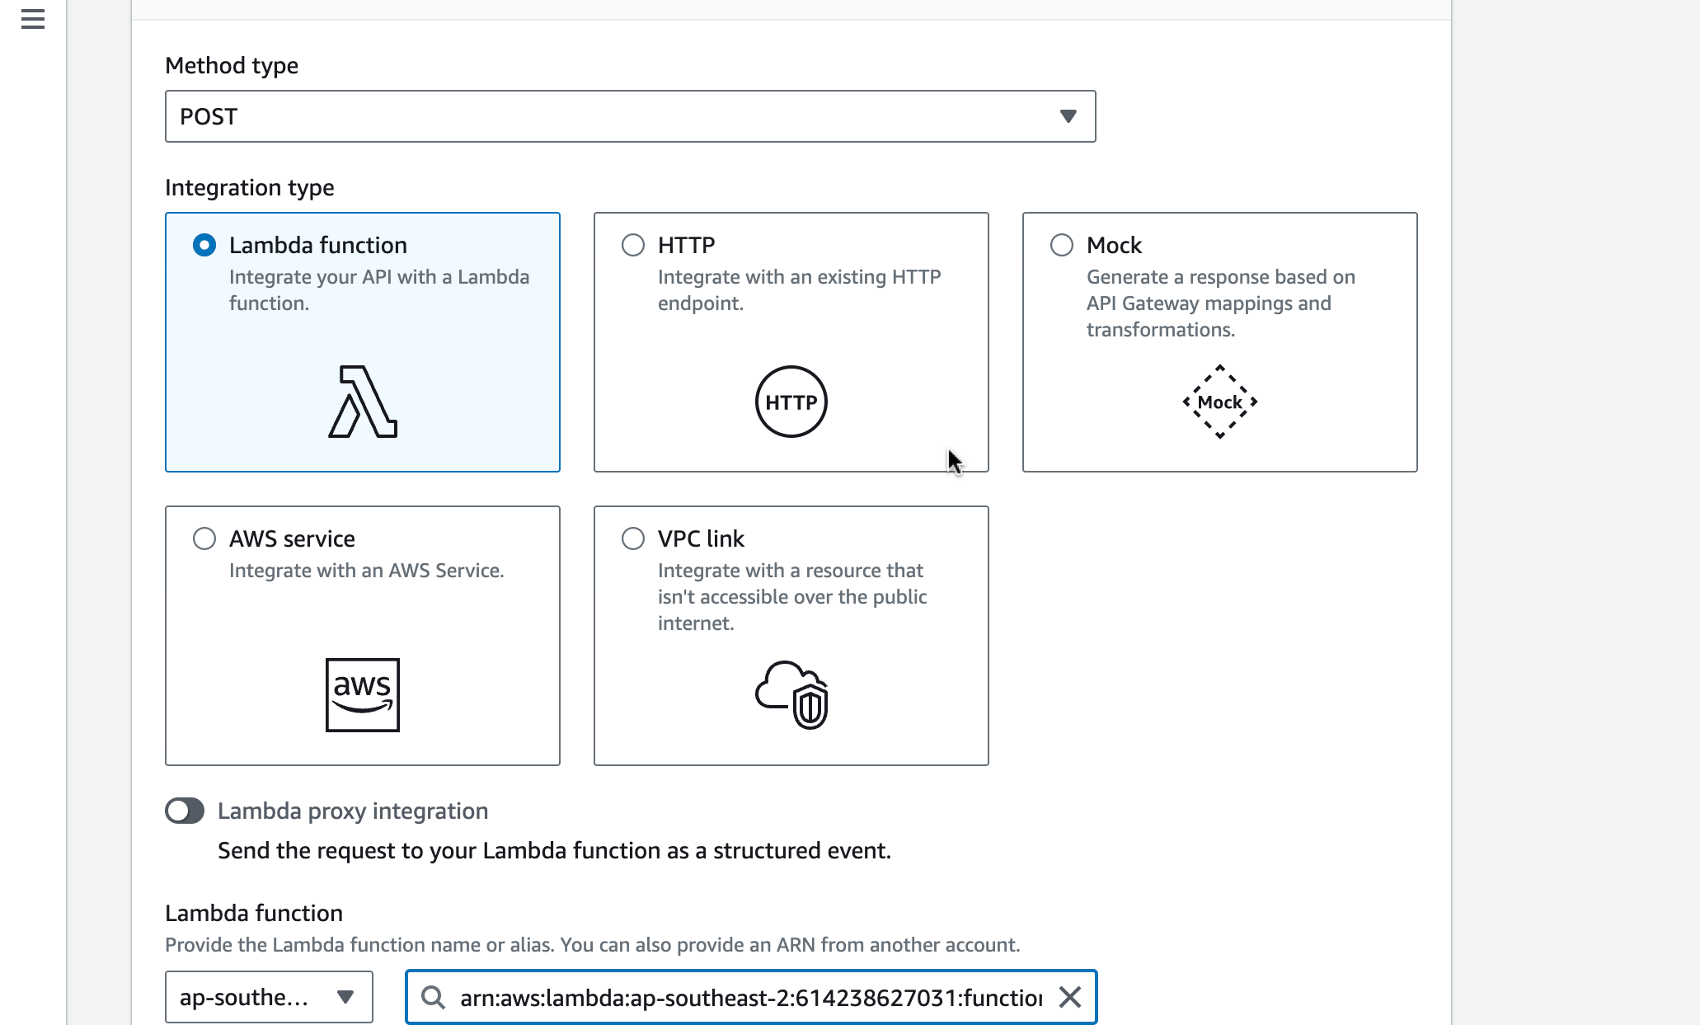The image size is (1700, 1025).
Task: Click the VPC link description text
Action: (x=791, y=596)
